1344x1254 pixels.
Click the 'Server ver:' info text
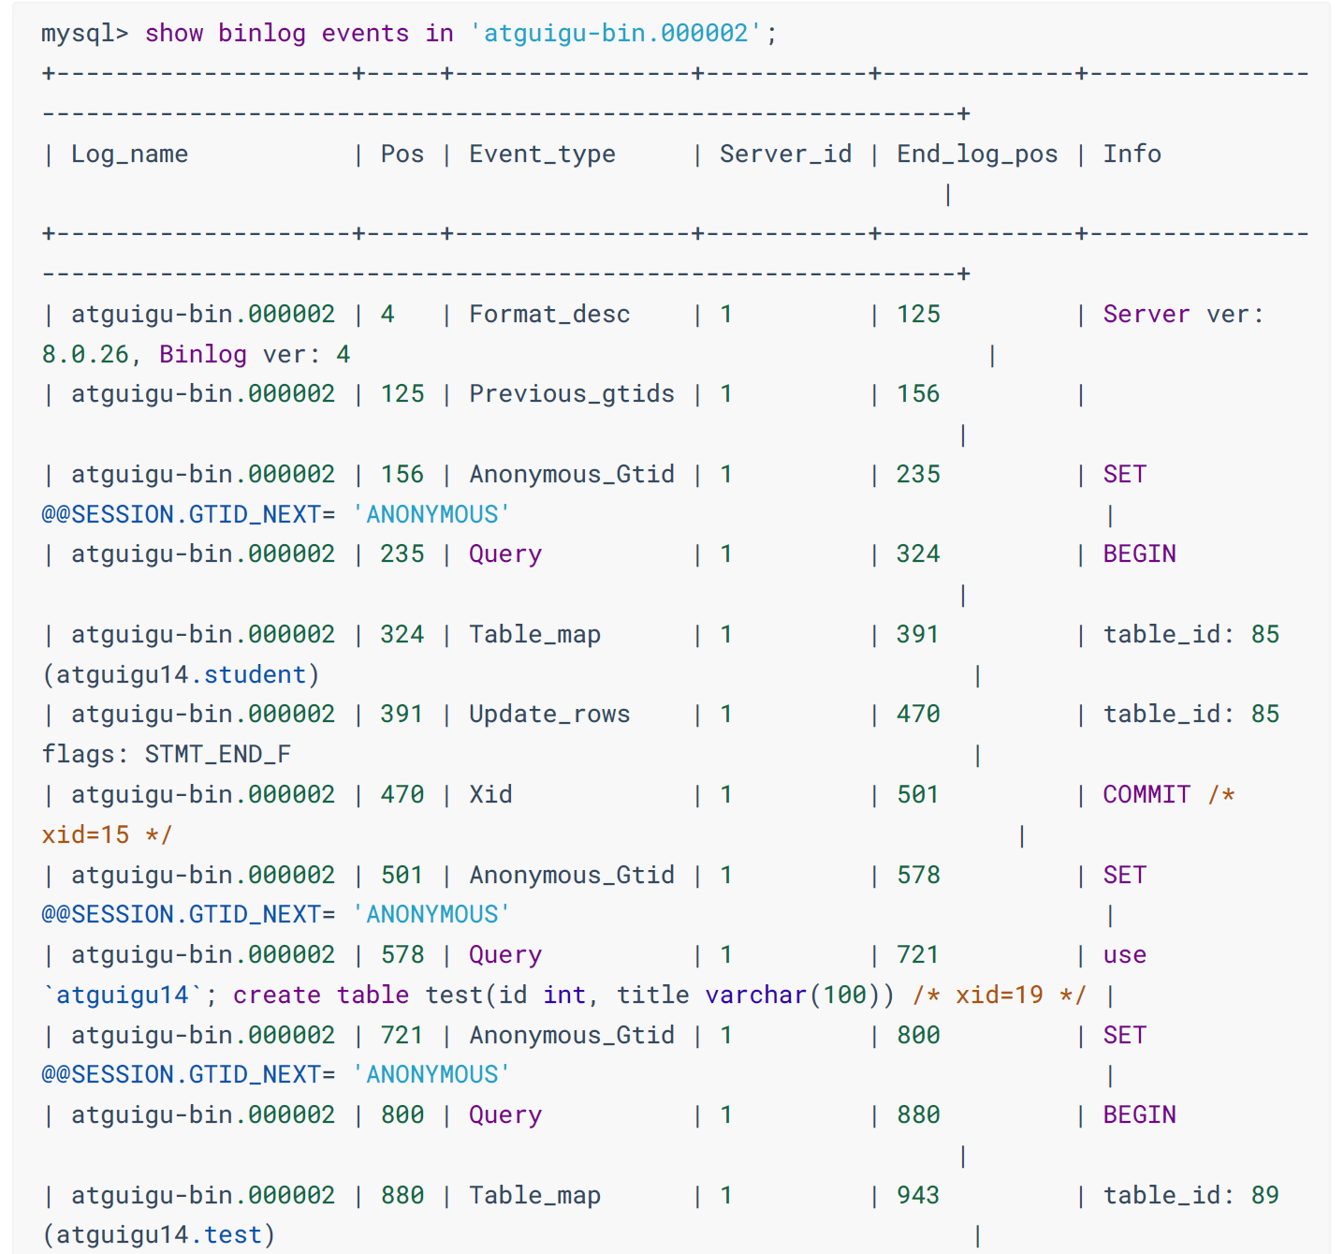[1184, 315]
